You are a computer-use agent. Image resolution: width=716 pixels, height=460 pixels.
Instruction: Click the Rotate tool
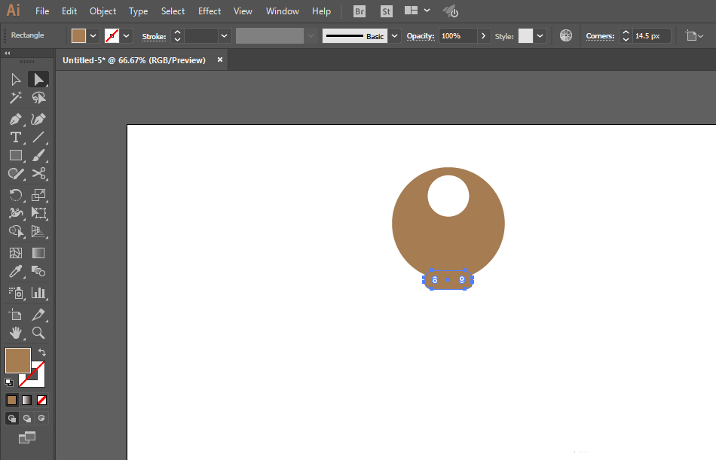coord(15,194)
